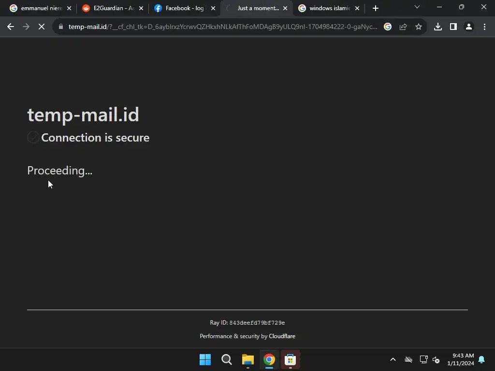The image size is (495, 371).
Task: Open the clock and date 9:43 AM
Action: (461, 359)
